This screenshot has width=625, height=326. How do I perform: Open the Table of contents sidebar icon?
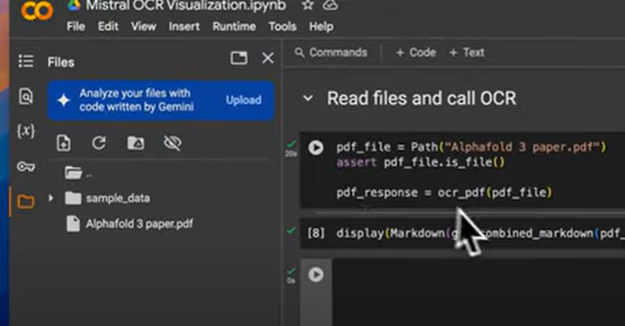click(25, 61)
